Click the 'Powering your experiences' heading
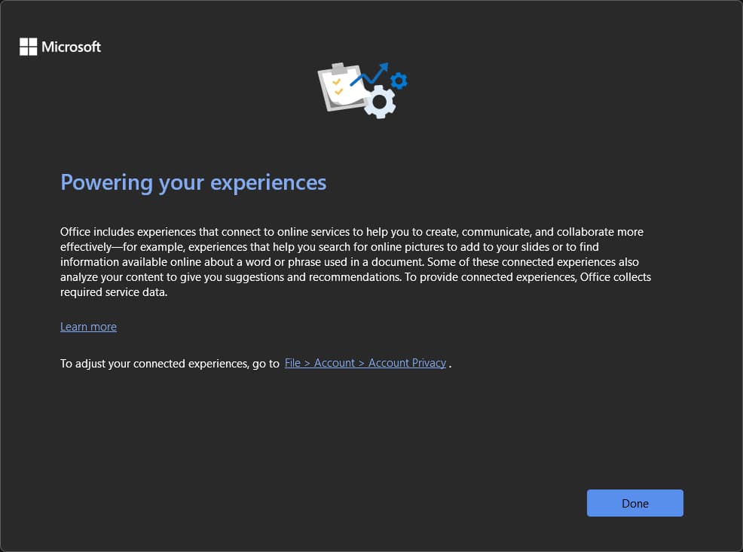Viewport: 743px width, 552px height. 193,182
